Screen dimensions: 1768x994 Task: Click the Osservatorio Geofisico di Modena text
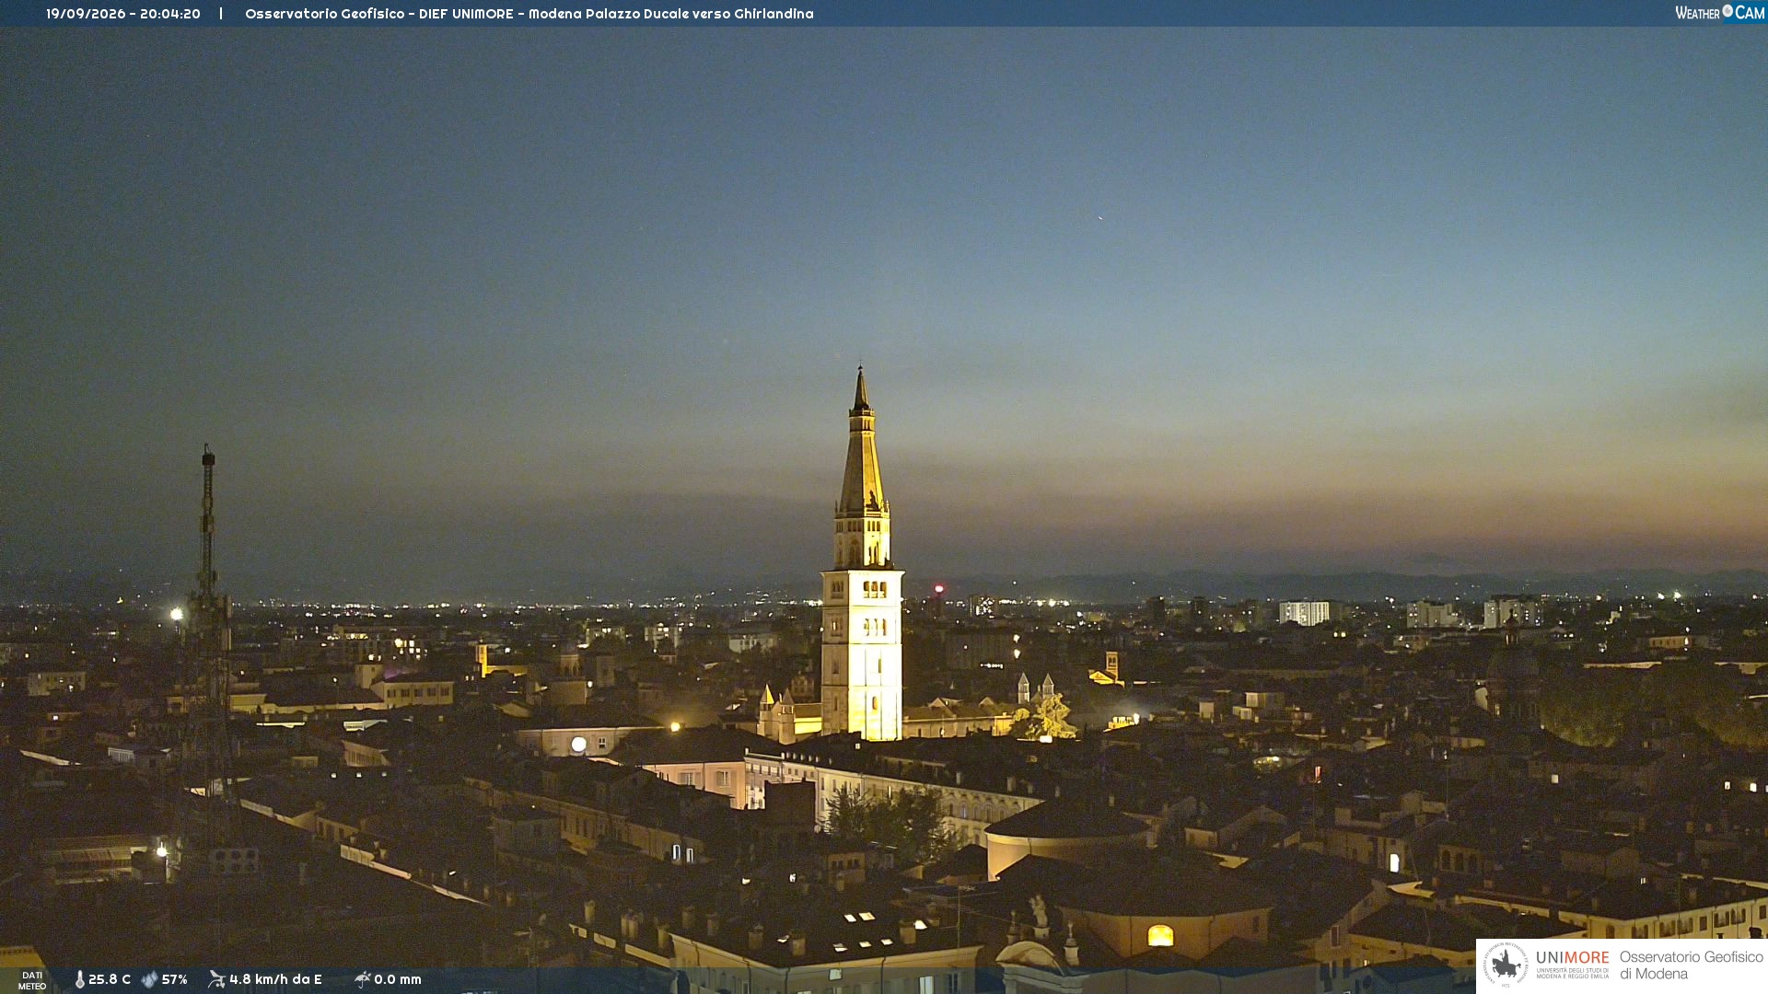click(1691, 965)
